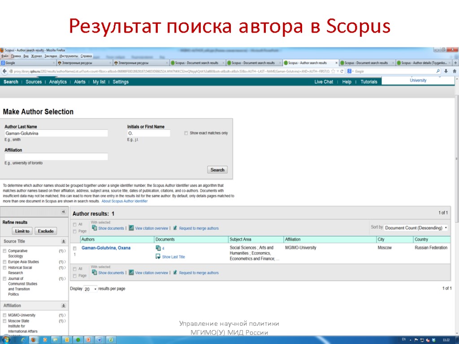Image resolution: width=459 pixels, height=344 pixels.
Task: Check Europe Asia Studies source filter
Action: point(4,262)
